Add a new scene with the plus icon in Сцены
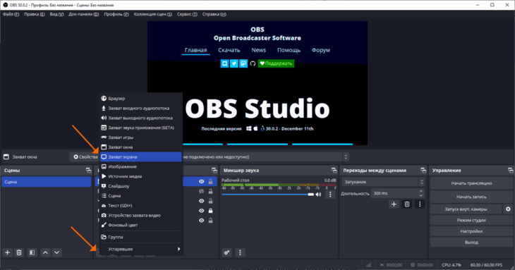This screenshot has height=270, width=515. click(7, 252)
